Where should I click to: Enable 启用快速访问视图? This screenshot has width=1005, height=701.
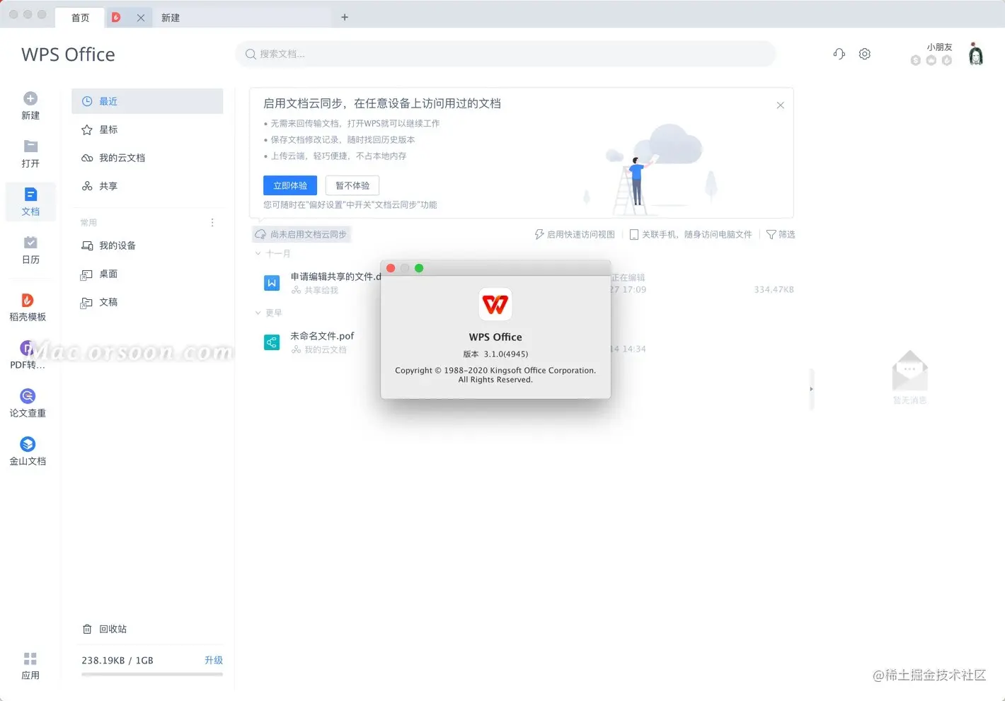point(575,234)
